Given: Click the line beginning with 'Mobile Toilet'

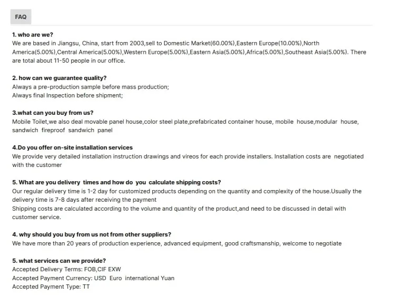Looking at the screenshot, I should point(185,122).
